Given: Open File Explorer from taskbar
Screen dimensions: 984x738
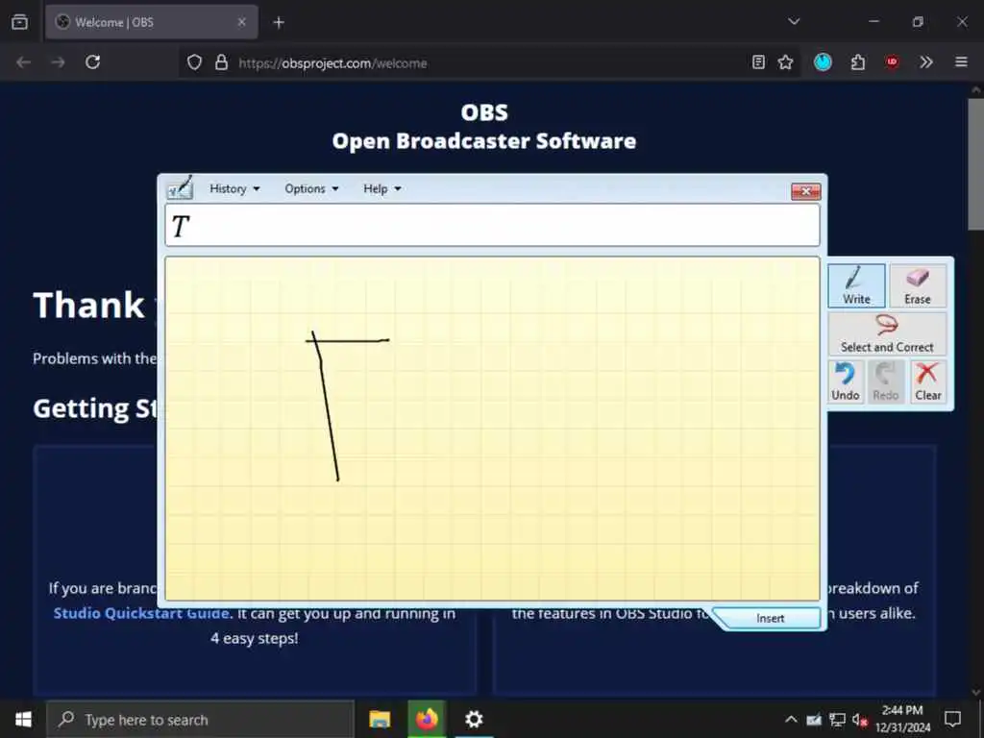Looking at the screenshot, I should (x=380, y=719).
